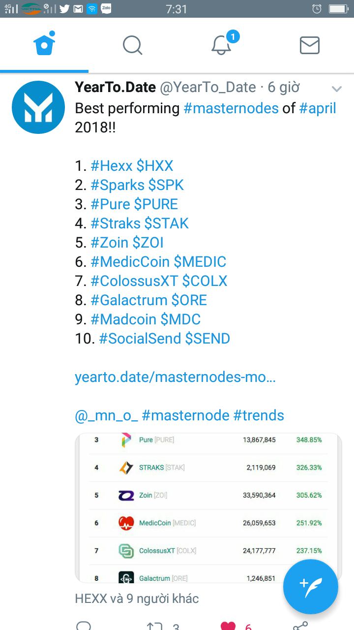Open the Messages envelope tab

coord(310,45)
